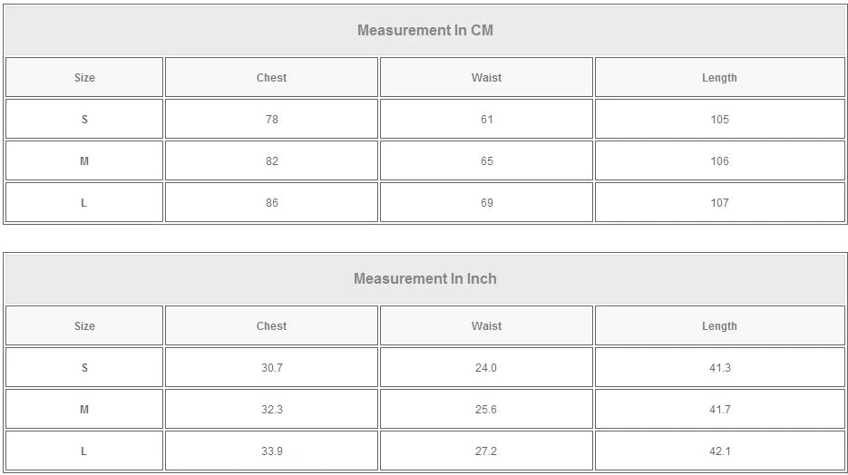
Task: Click the length cell showing 106
Action: 719,161
